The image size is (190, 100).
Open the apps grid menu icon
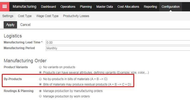click(5, 6)
